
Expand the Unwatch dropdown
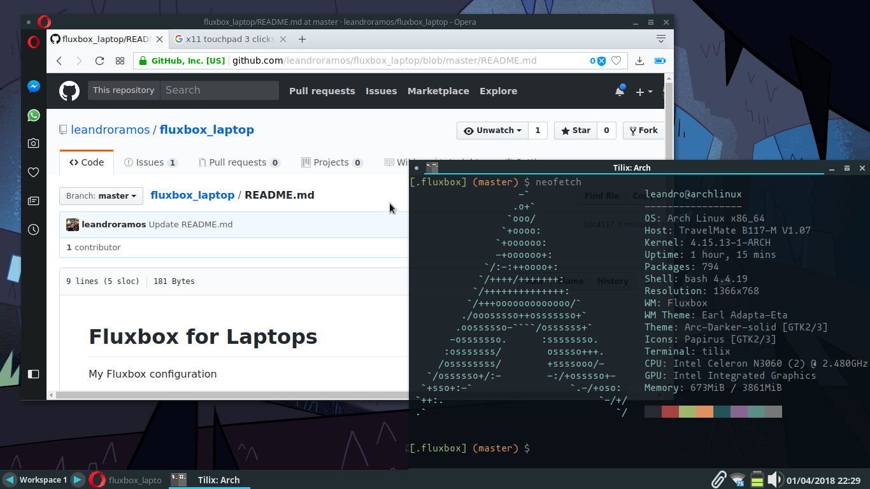[492, 131]
